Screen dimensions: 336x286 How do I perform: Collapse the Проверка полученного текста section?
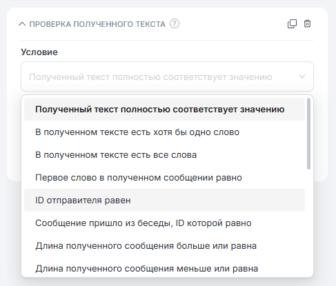pyautogui.click(x=22, y=24)
